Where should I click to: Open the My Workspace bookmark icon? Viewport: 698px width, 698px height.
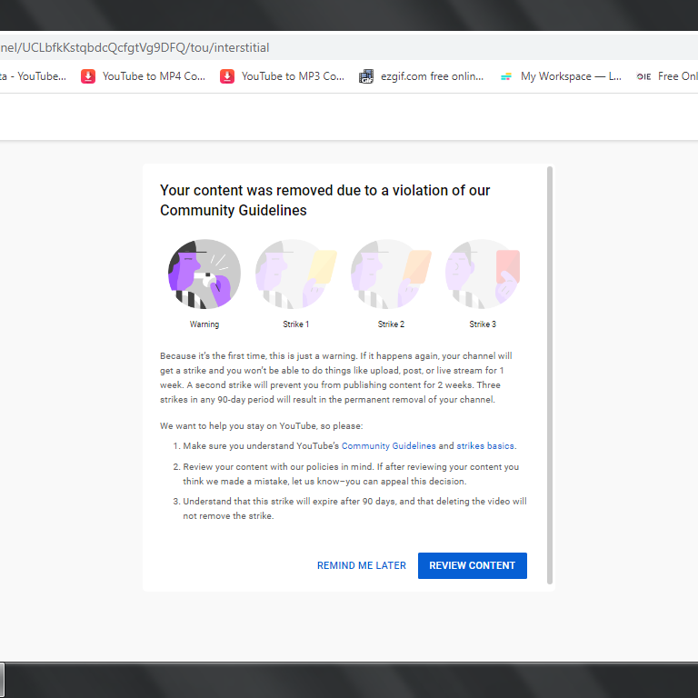[506, 76]
